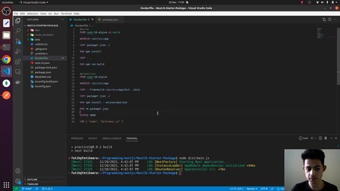Collapse the NESTJS-STARTER-PACKAGE root section
The image size is (340, 191).
tap(45, 25)
